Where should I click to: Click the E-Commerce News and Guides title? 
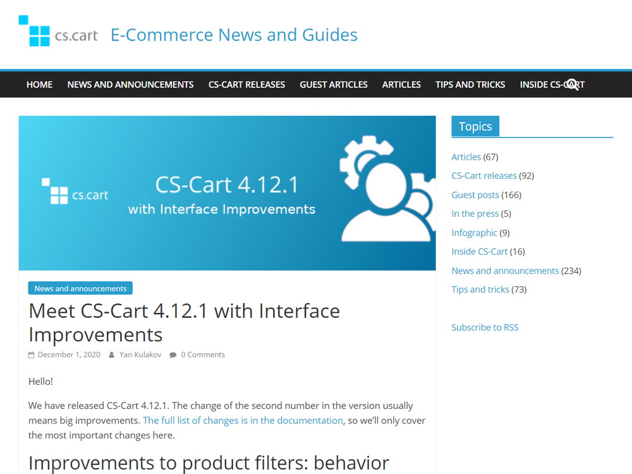[x=234, y=35]
